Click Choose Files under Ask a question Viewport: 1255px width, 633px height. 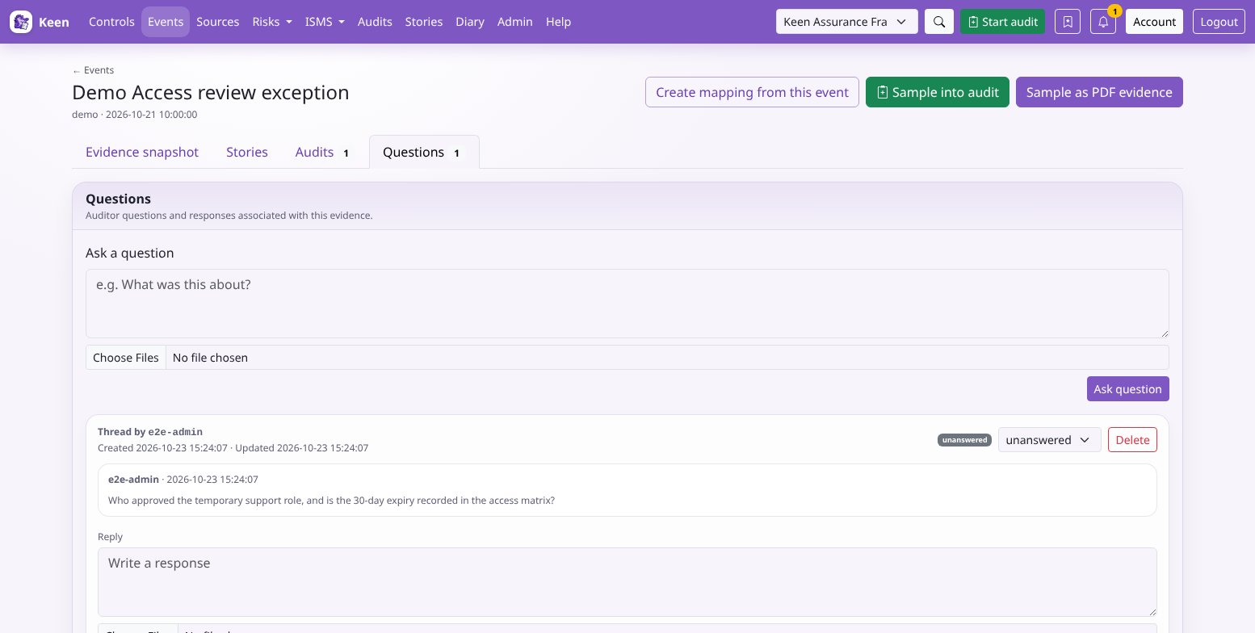(126, 358)
